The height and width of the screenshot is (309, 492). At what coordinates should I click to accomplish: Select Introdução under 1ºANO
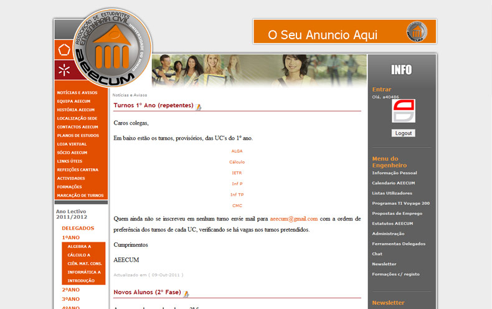pyautogui.click(x=81, y=281)
